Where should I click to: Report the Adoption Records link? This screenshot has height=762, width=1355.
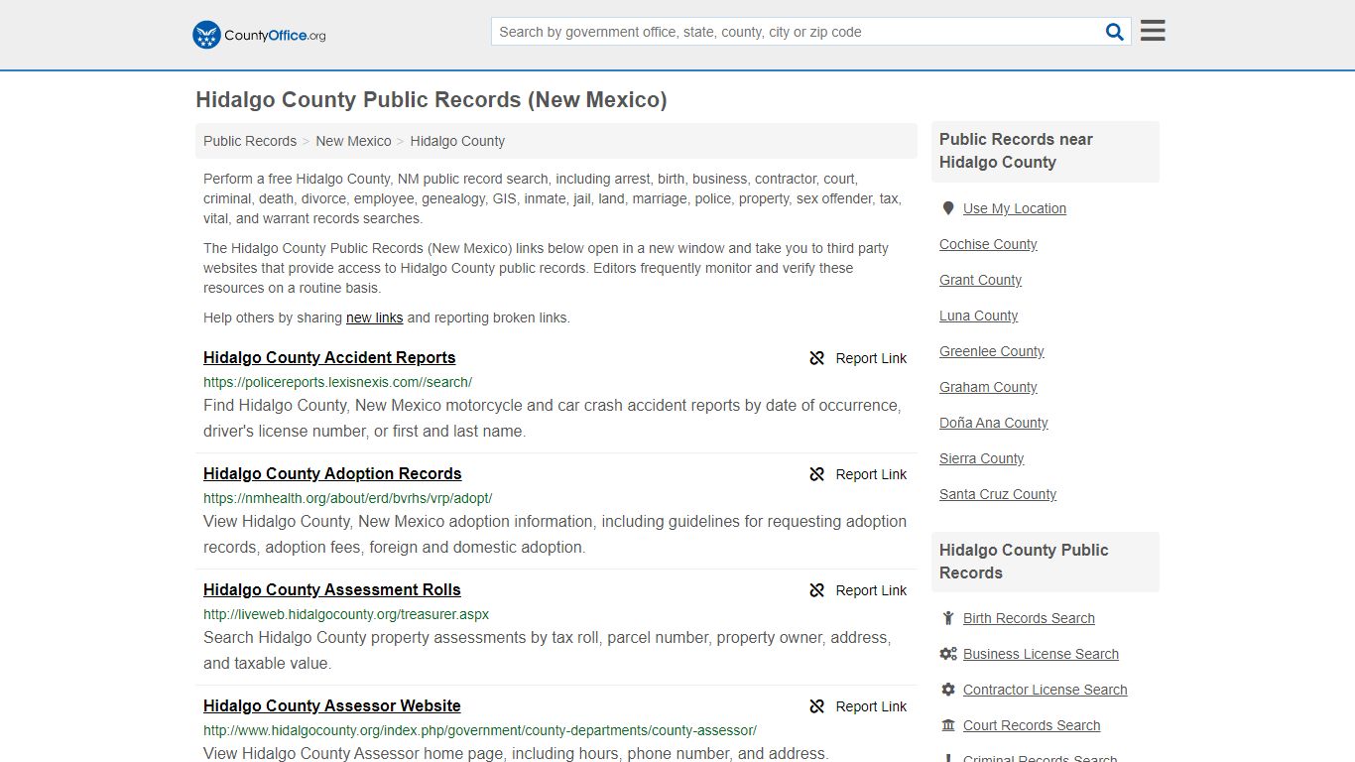tap(871, 474)
